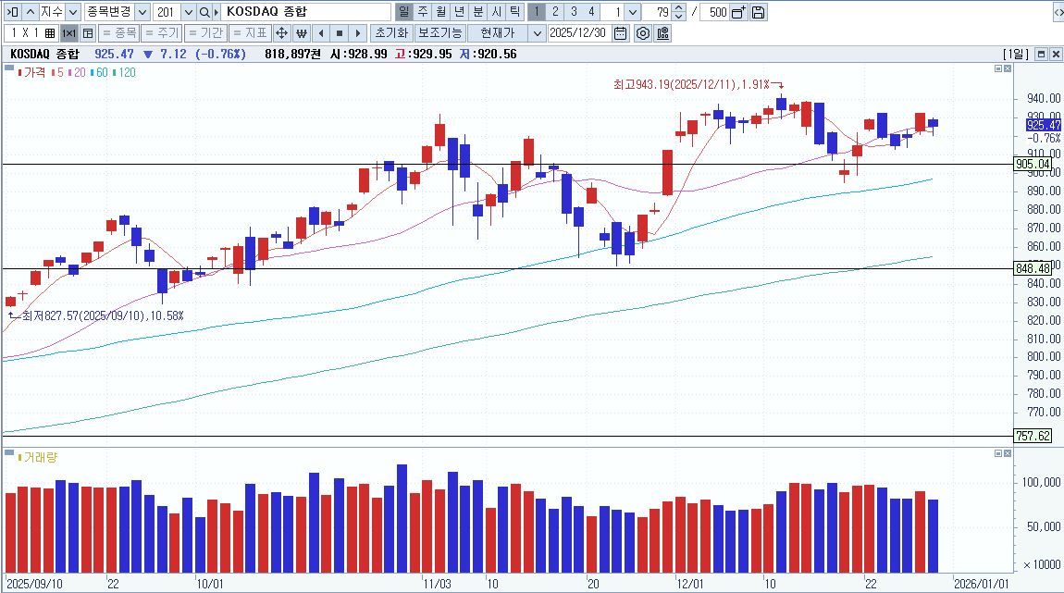Image resolution: width=1064 pixels, height=593 pixels.
Task: Click the price pane small maximize icon
Action: [998, 68]
